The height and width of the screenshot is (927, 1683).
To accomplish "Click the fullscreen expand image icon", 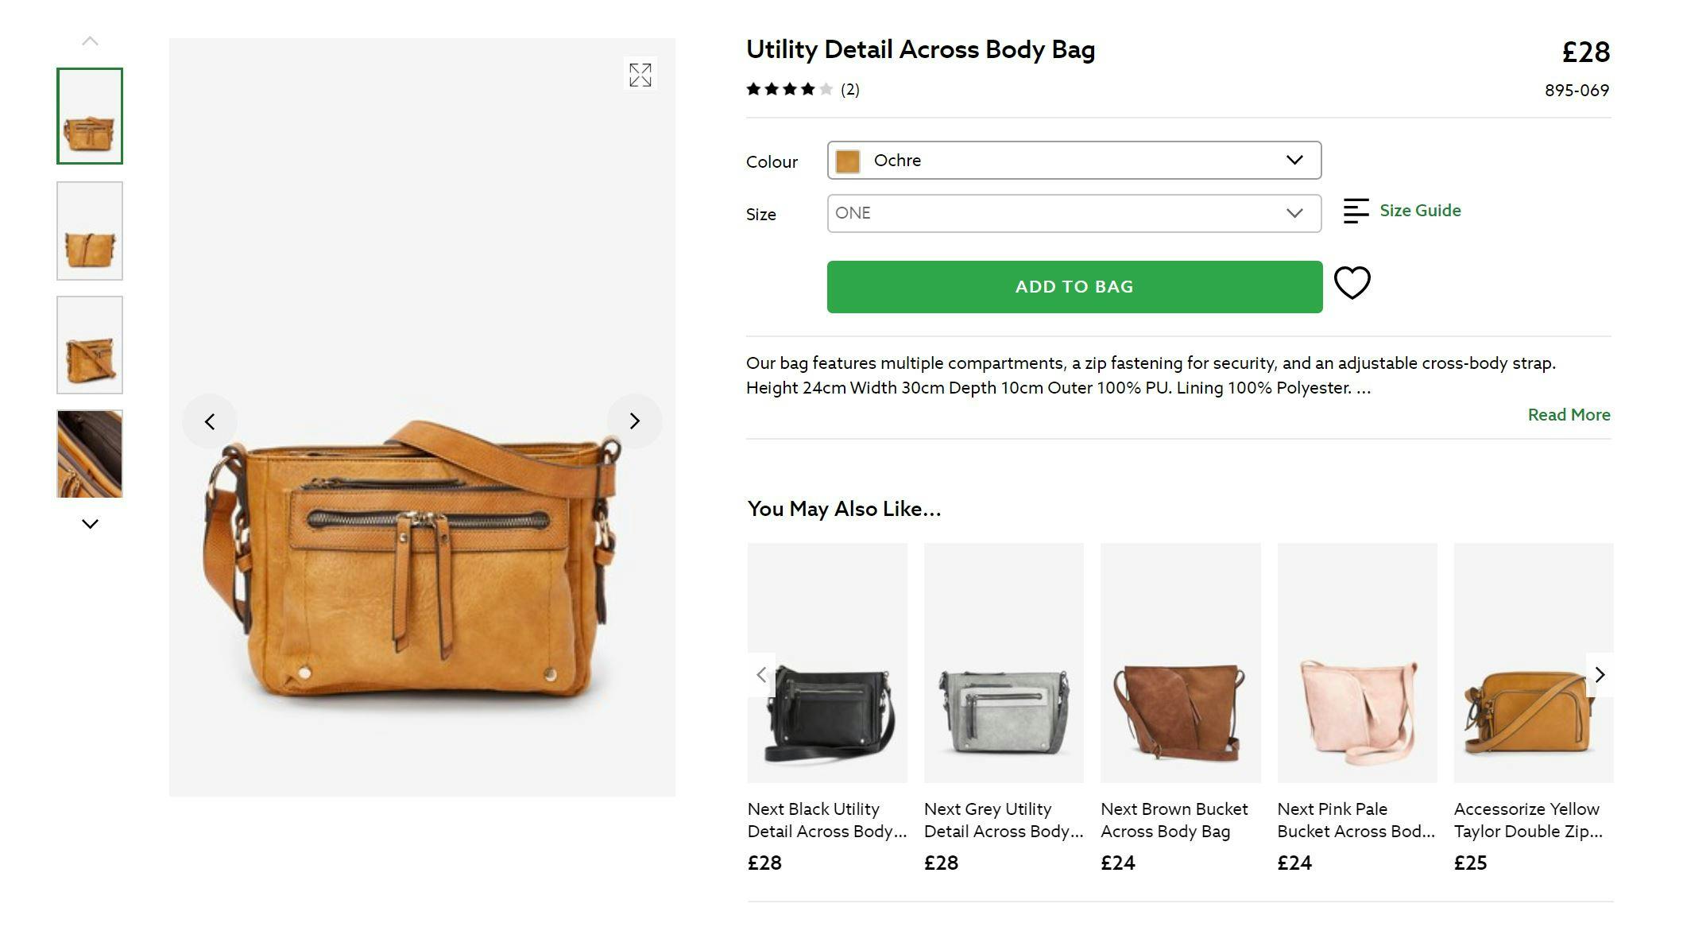I will tap(640, 75).
